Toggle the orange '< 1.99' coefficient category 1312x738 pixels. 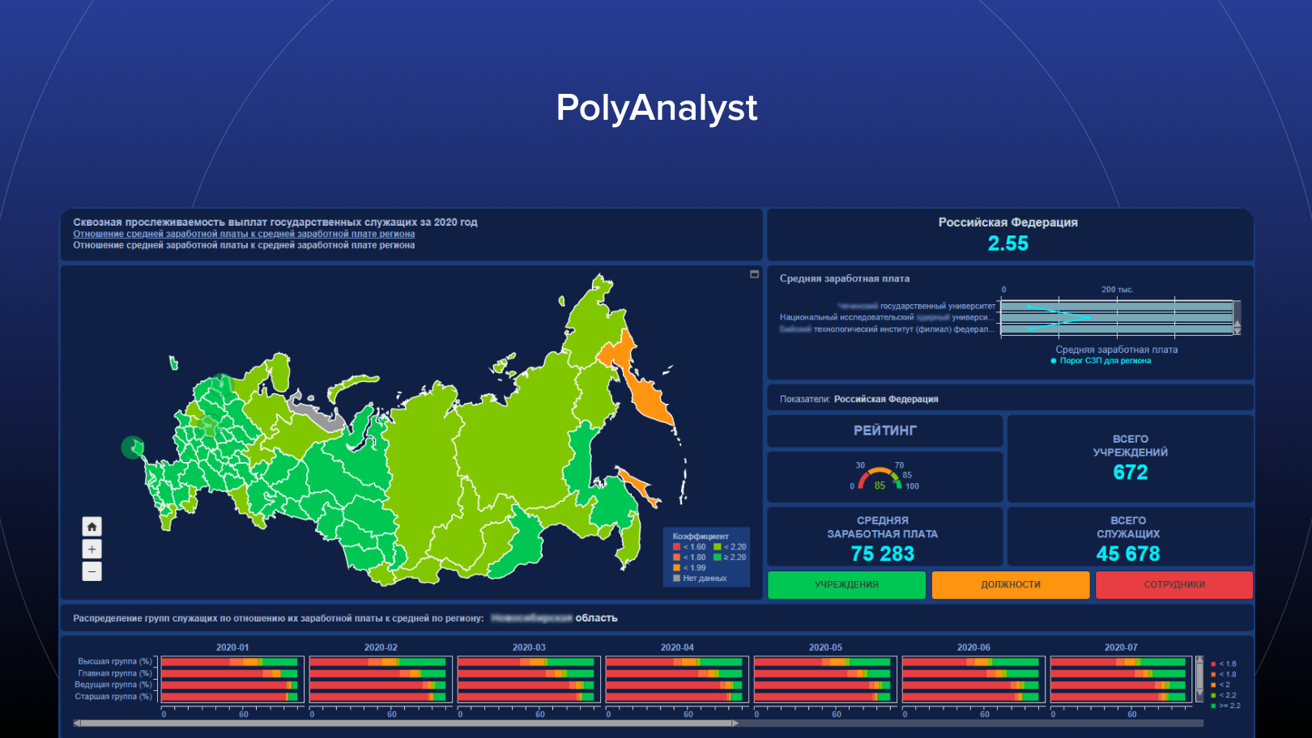coord(676,567)
